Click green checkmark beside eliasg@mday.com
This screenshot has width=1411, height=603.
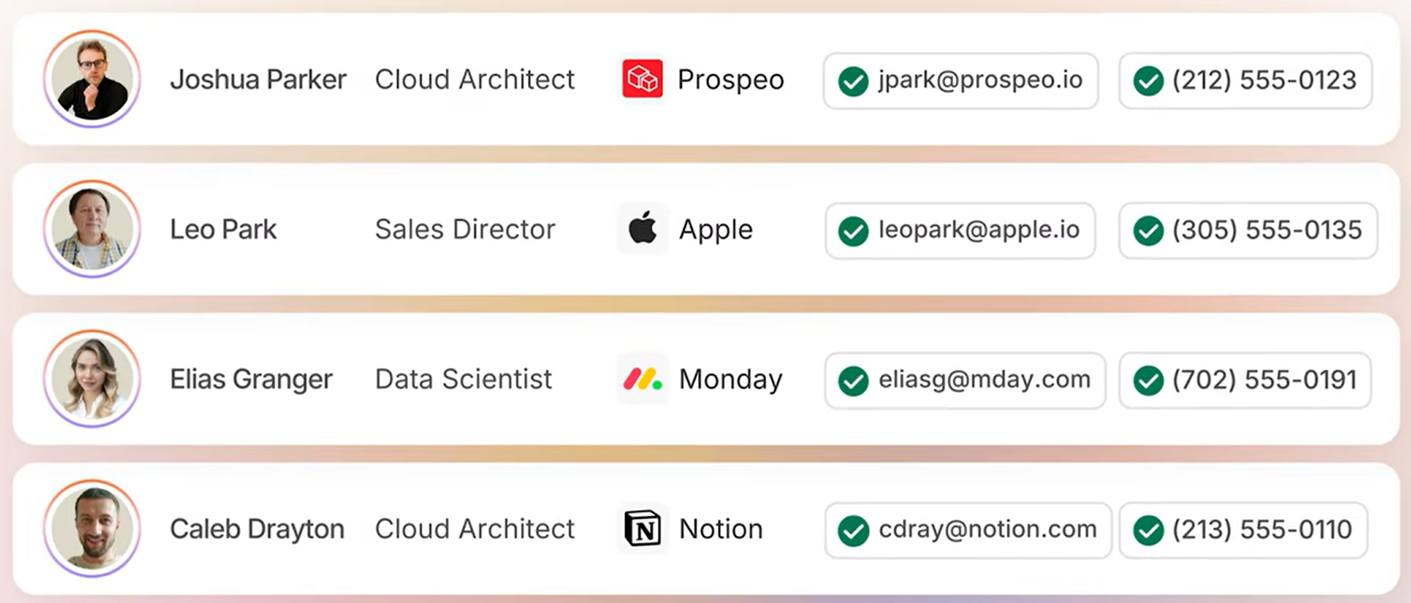(853, 381)
